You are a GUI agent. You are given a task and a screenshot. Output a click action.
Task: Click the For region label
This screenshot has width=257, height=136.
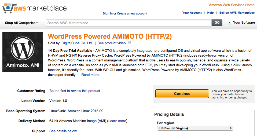point(165,123)
